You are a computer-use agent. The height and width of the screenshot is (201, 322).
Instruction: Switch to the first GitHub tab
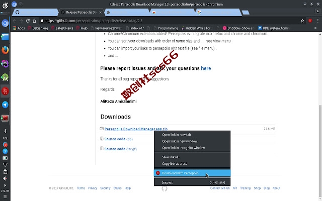[35, 12]
